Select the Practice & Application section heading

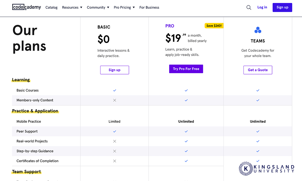click(x=35, y=111)
